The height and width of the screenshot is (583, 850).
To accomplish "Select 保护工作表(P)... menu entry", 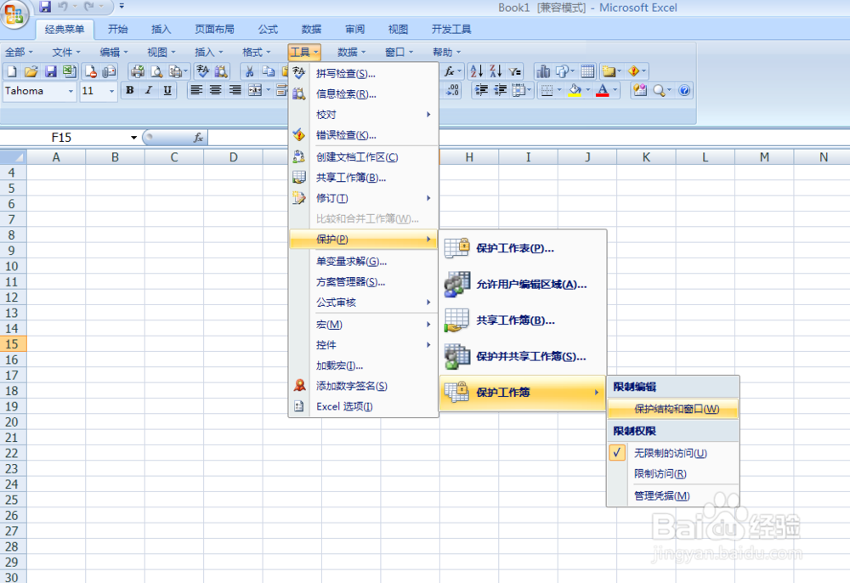I will click(x=523, y=248).
